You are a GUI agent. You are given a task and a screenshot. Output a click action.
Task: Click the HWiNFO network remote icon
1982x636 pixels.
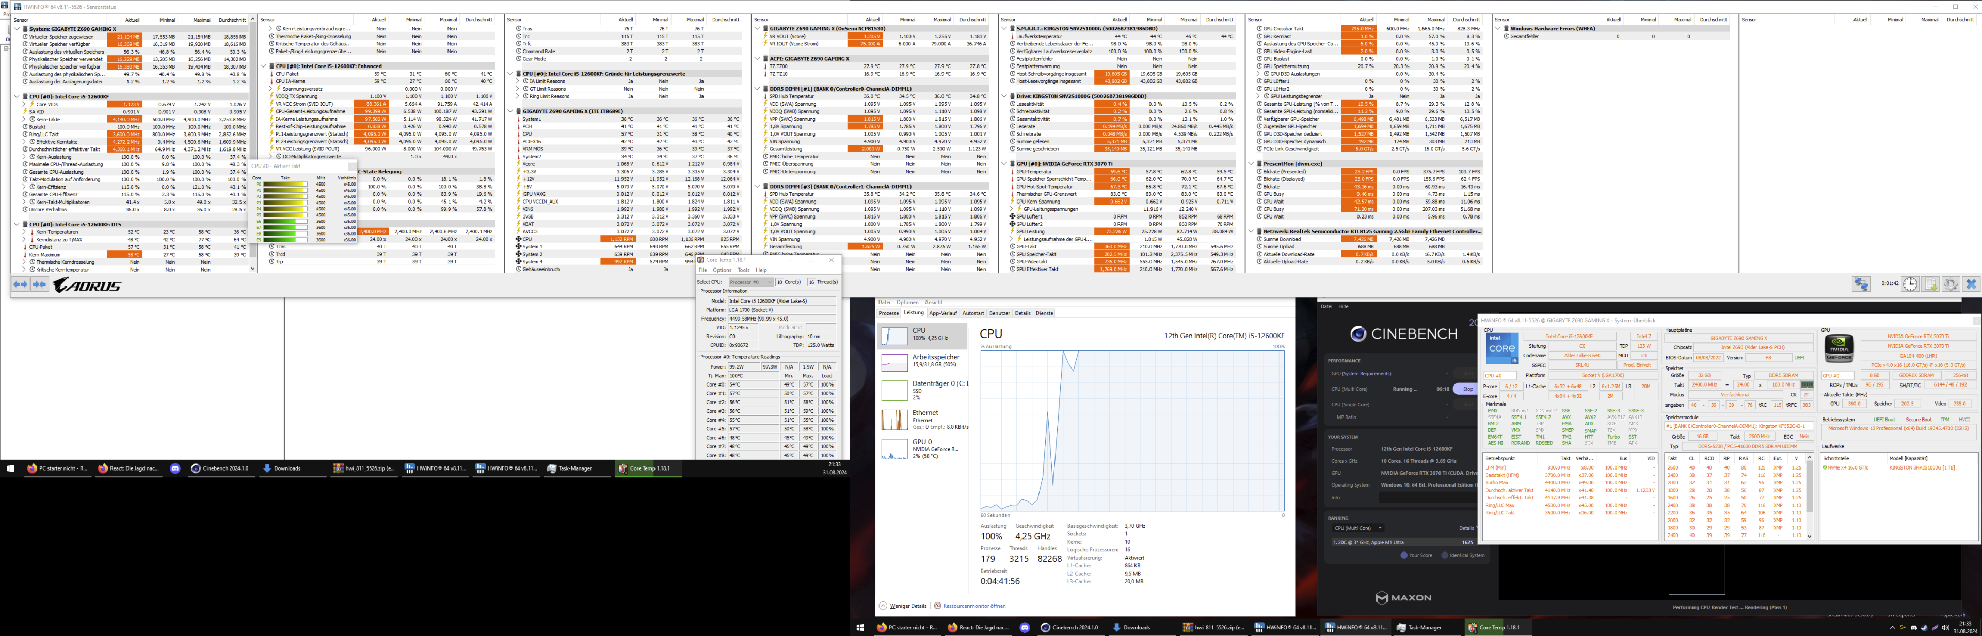click(1860, 284)
